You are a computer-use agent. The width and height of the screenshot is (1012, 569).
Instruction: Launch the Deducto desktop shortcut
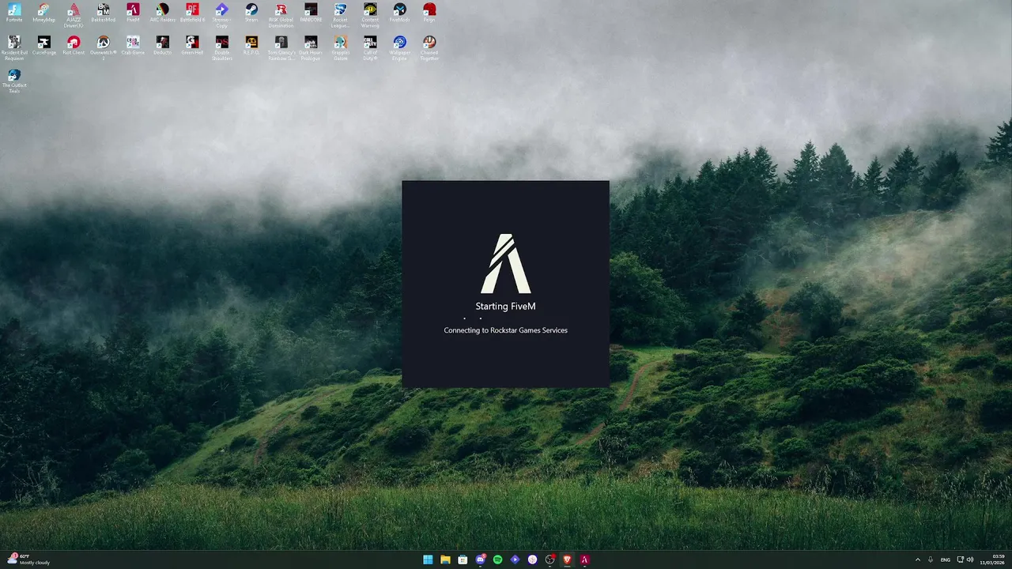coord(162,45)
